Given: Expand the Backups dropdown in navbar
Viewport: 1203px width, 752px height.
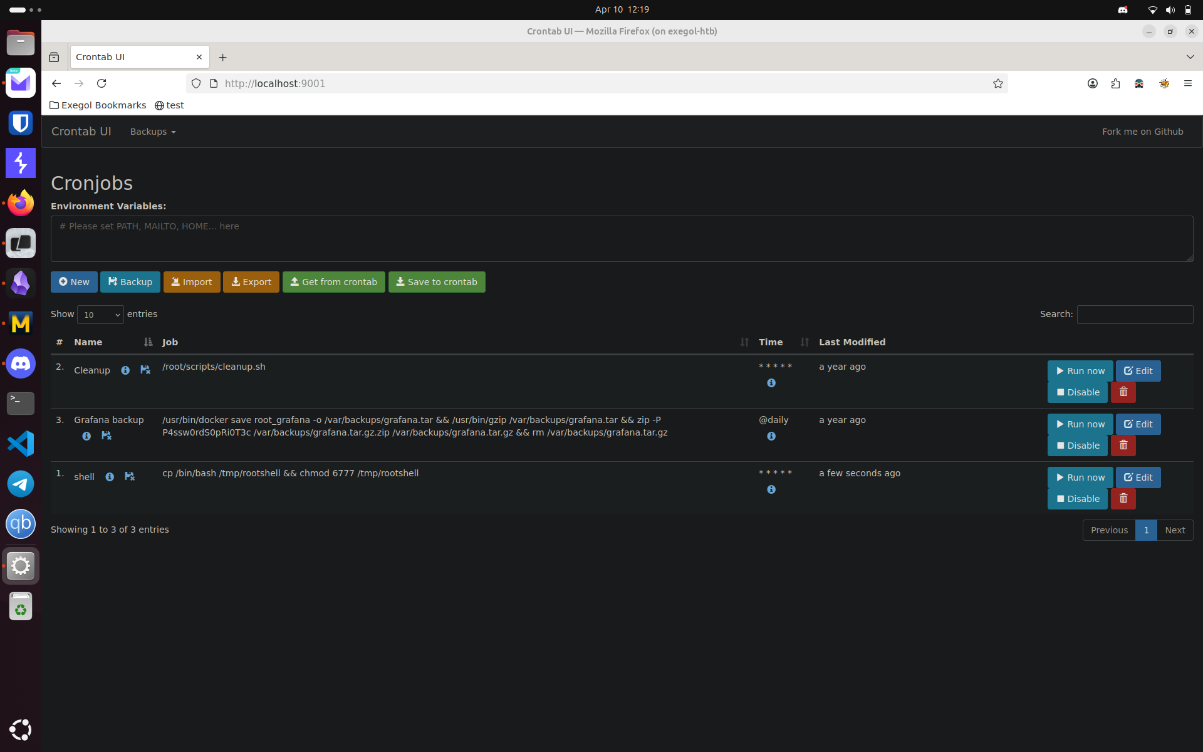Looking at the screenshot, I should click(x=153, y=132).
